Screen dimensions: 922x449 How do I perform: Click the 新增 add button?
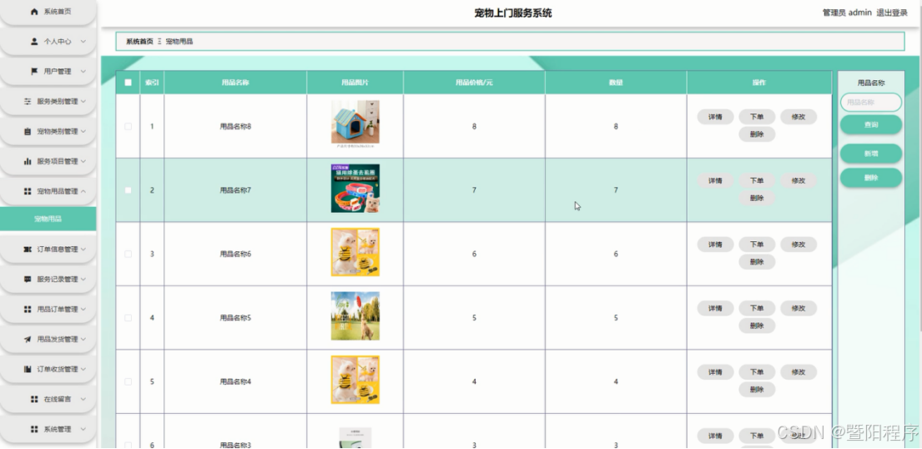point(871,154)
